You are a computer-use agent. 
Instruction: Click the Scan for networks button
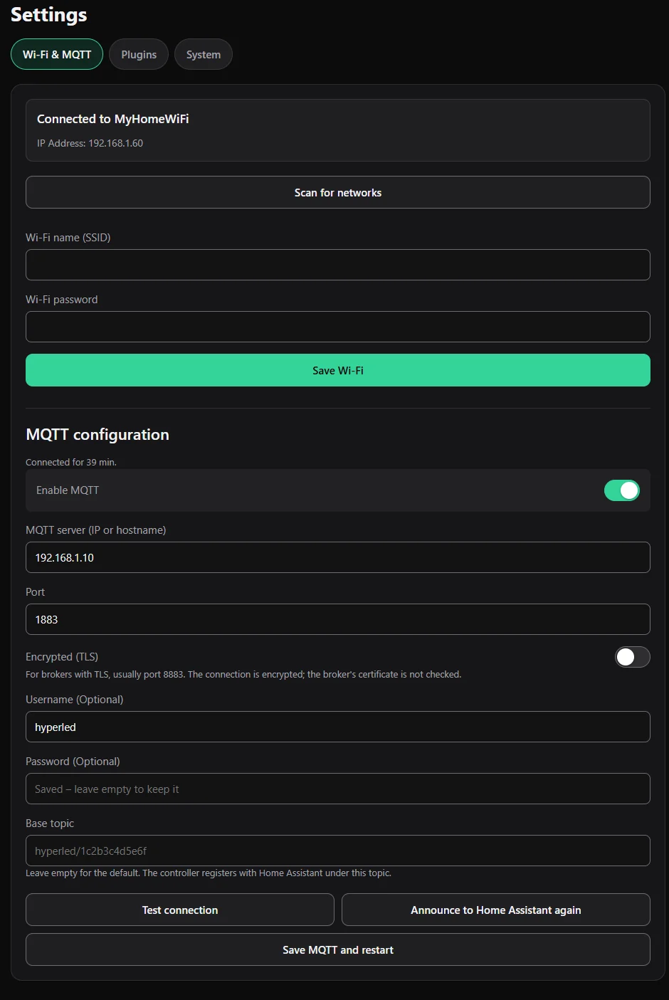pyautogui.click(x=338, y=192)
